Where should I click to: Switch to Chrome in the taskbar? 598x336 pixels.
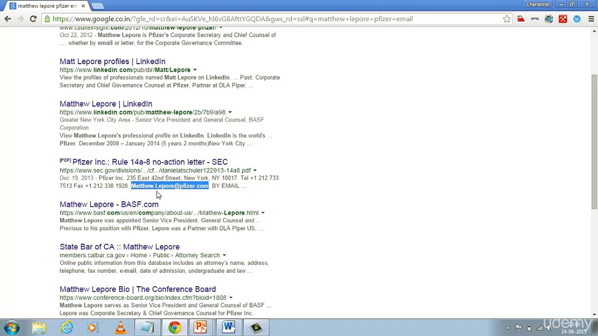click(x=175, y=328)
